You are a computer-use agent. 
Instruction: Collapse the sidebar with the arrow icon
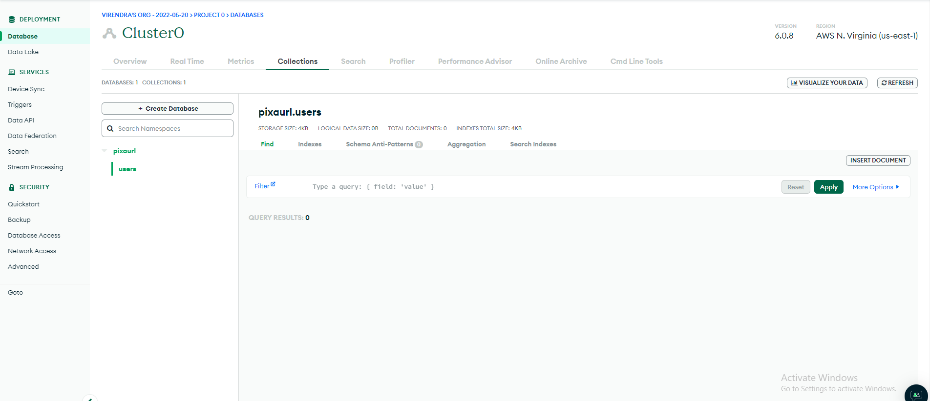point(90,399)
